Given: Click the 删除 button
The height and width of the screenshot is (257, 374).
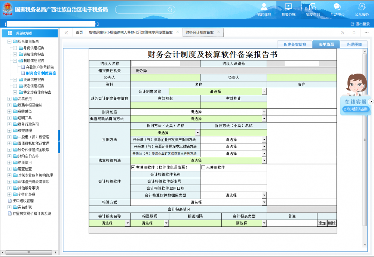Looking at the screenshot, I should tap(332, 223).
